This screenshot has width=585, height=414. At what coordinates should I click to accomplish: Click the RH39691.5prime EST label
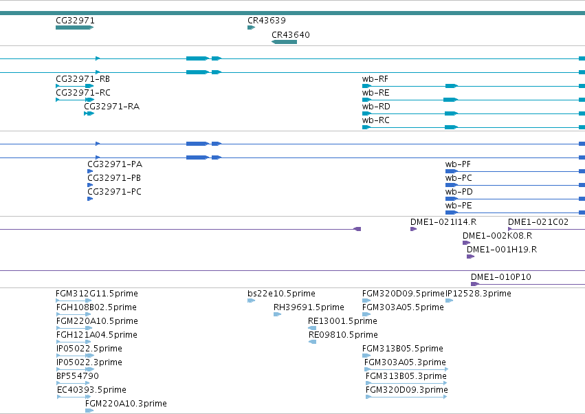[x=309, y=307]
